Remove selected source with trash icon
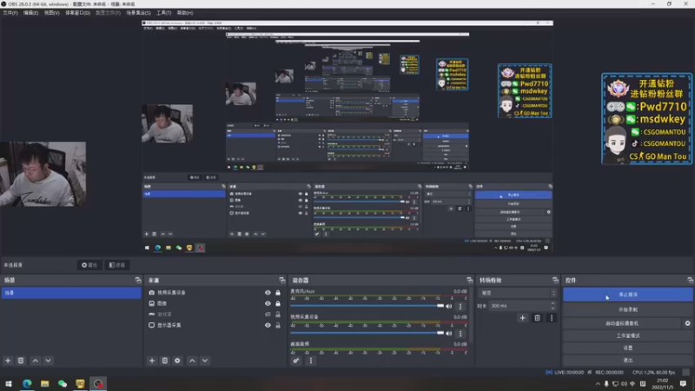 tap(165, 361)
